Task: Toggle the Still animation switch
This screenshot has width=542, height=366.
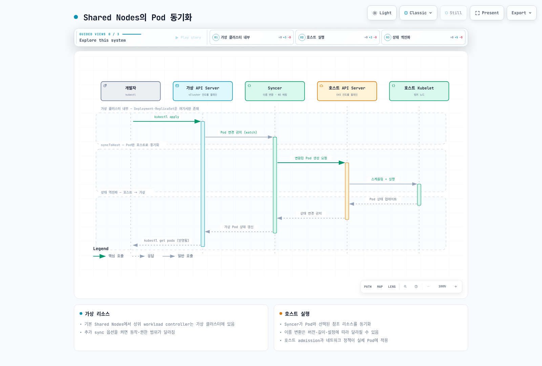Action: click(x=453, y=13)
